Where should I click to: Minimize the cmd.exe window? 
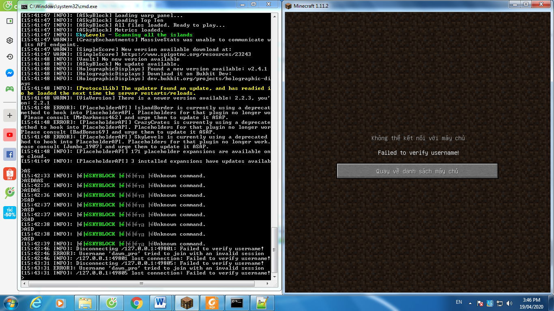click(243, 4)
